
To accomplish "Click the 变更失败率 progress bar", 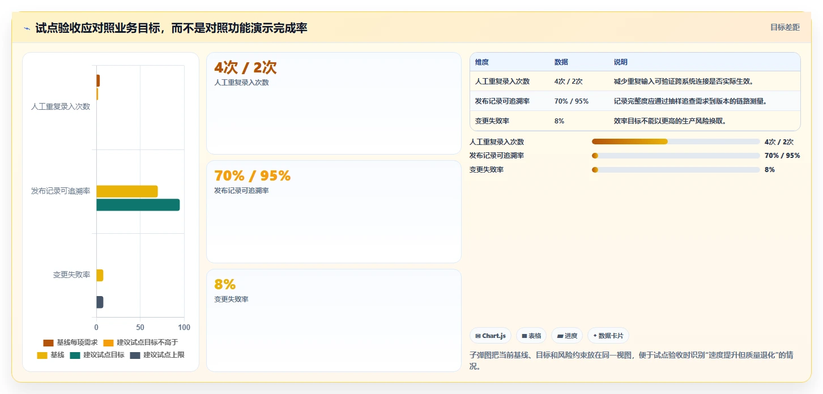I will [x=676, y=170].
